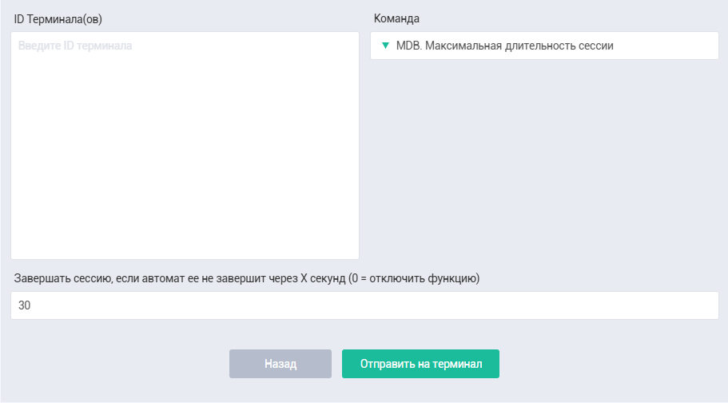This screenshot has width=728, height=403.
Task: Click into the seconds field showing 30
Action: point(364,305)
